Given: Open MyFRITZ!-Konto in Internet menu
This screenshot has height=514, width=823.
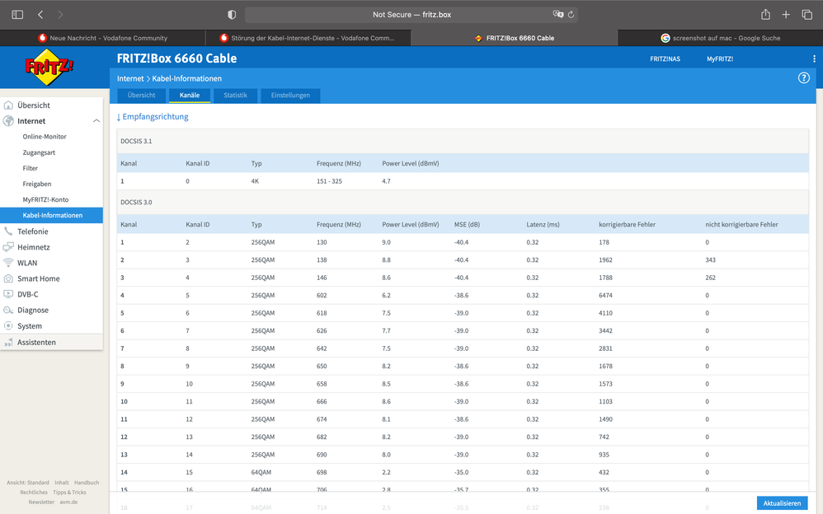Looking at the screenshot, I should click(x=45, y=199).
